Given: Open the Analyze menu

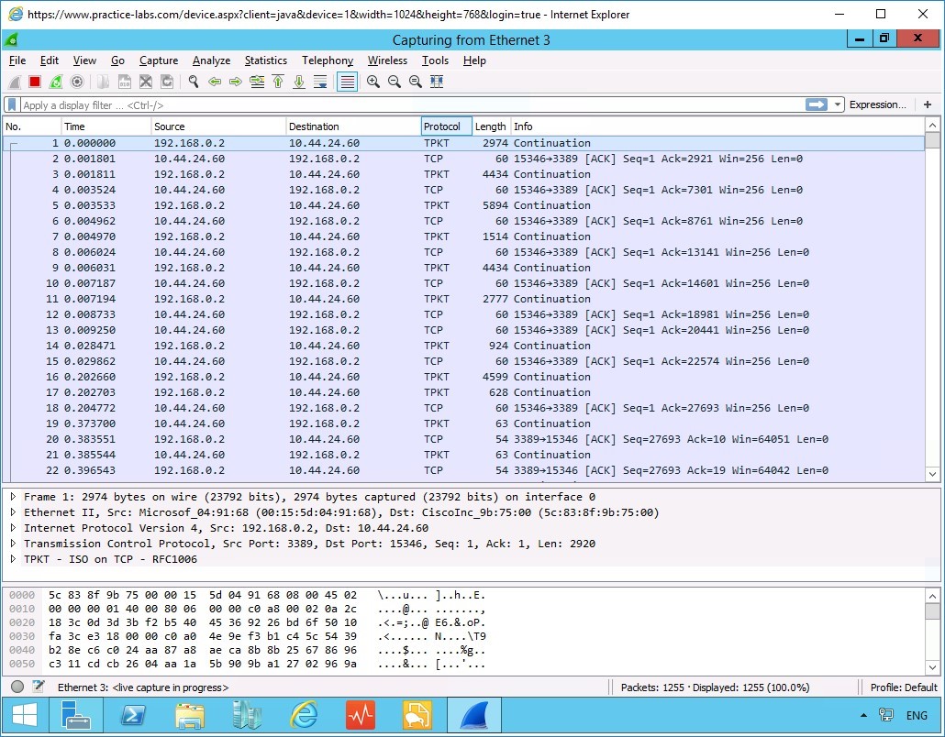Looking at the screenshot, I should 212,60.
